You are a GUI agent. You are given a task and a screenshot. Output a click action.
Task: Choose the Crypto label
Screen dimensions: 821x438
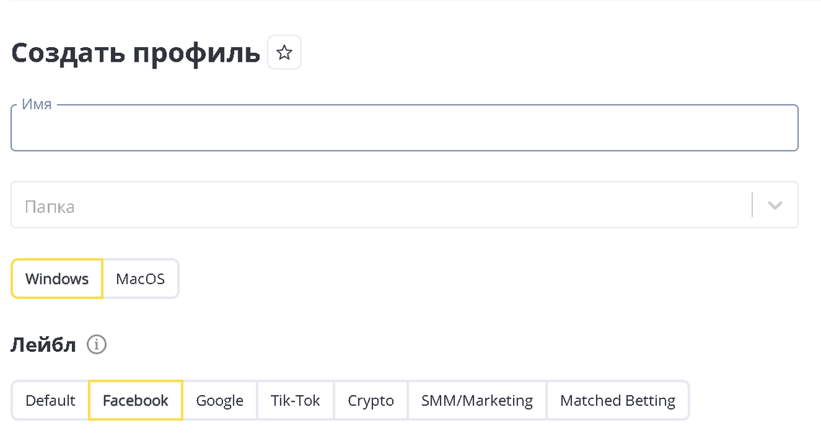[x=371, y=400]
